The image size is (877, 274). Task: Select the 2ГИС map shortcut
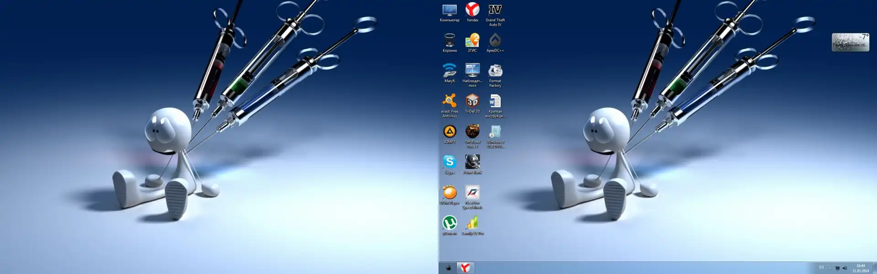pos(472,41)
